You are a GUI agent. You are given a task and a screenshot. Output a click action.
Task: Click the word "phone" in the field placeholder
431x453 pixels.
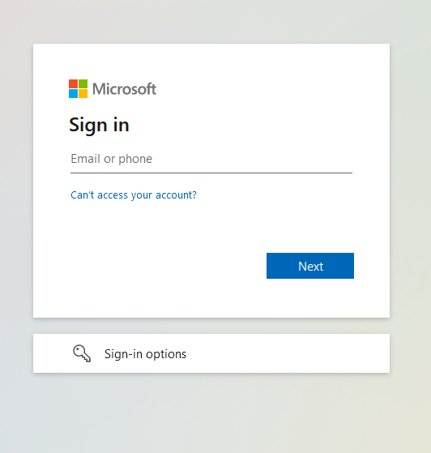(135, 159)
